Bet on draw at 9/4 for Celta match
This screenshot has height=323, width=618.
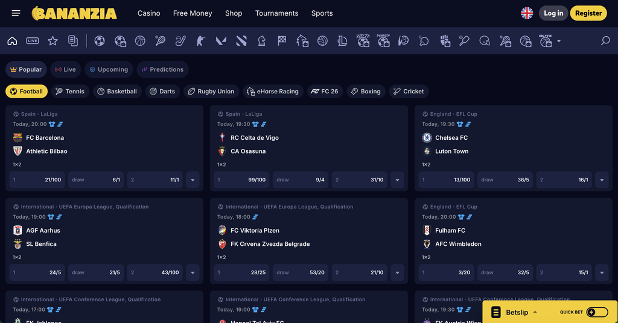click(301, 180)
